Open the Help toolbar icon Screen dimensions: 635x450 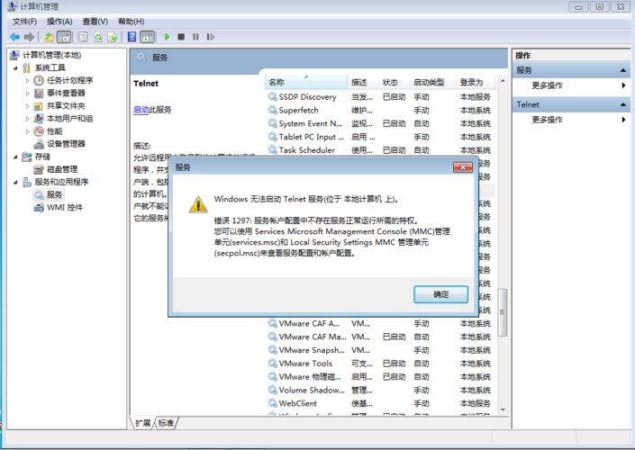132,37
